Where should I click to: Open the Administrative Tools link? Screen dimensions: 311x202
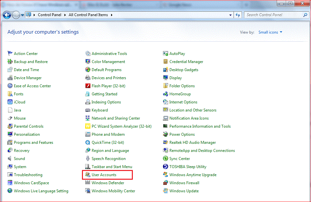coord(109,53)
